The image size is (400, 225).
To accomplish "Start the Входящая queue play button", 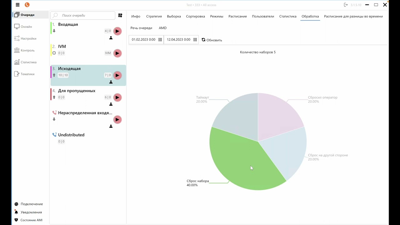I will (117, 31).
